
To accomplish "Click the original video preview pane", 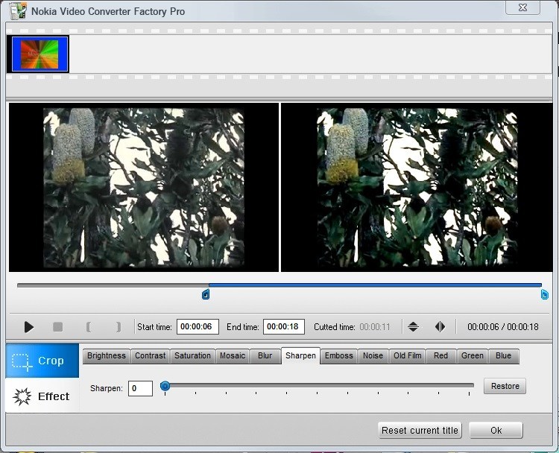I will pos(144,188).
